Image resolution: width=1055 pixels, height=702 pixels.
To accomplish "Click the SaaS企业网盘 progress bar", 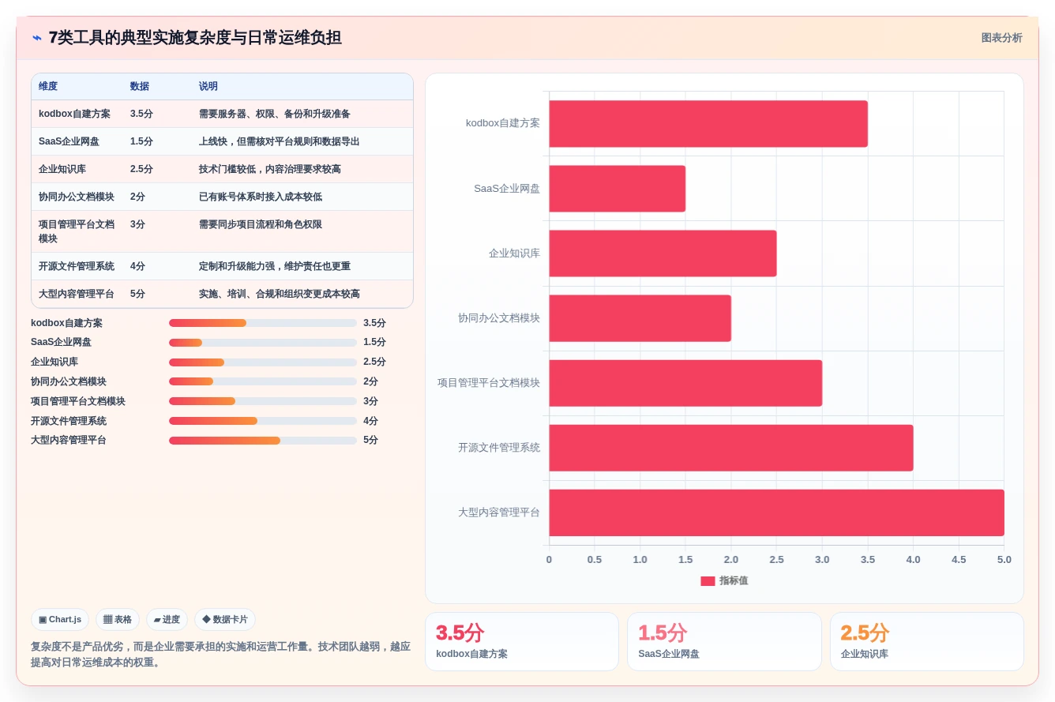I will click(263, 343).
